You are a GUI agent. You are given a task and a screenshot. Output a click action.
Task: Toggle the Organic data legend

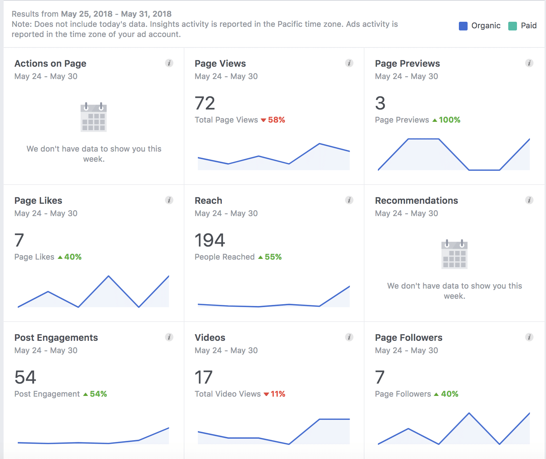coord(479,26)
